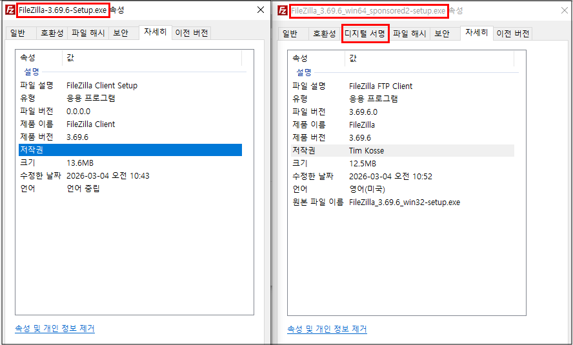The width and height of the screenshot is (573, 345).
Task: Select language value '영어(미국)'
Action: click(367, 190)
